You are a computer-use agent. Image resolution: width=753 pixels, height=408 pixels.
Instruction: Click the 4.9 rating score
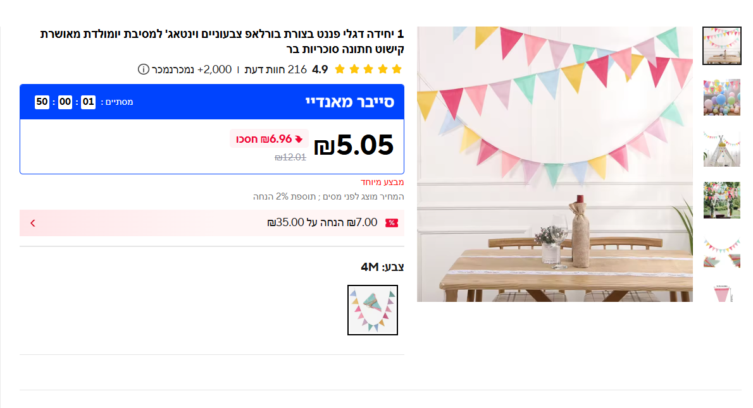click(320, 69)
